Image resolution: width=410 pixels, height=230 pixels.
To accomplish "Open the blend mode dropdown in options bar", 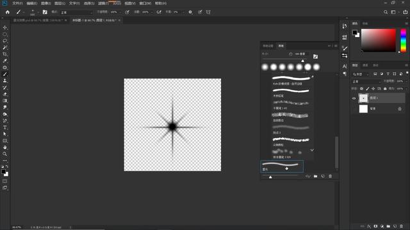I will (x=76, y=12).
